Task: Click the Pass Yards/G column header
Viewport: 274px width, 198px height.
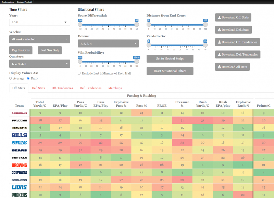Action: pyautogui.click(x=80, y=104)
